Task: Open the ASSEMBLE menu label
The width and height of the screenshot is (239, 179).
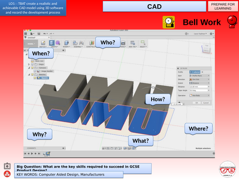Action: [x=78, y=47]
